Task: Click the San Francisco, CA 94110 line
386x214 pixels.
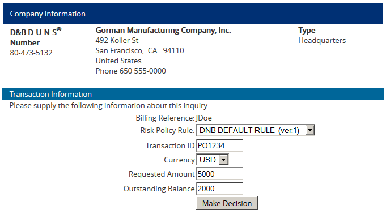Action: (139, 51)
